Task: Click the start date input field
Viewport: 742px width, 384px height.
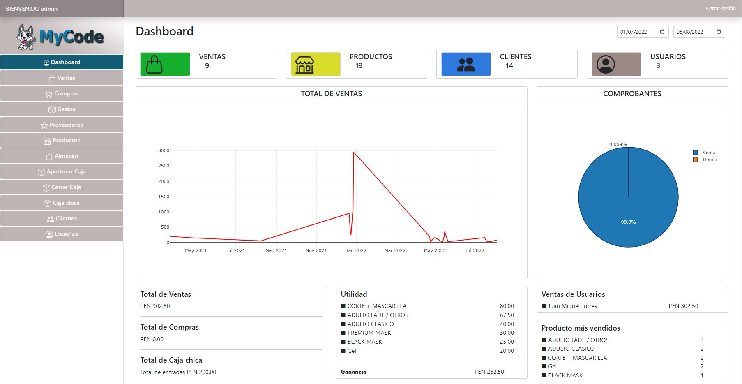Action: 637,32
